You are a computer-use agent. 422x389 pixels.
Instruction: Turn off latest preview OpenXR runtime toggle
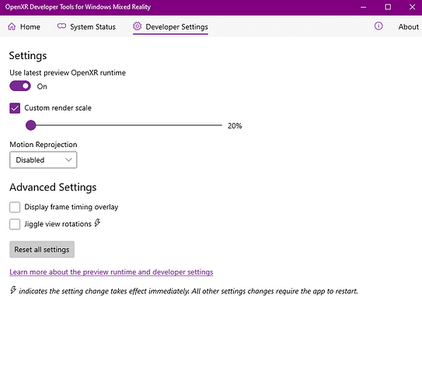click(x=20, y=86)
